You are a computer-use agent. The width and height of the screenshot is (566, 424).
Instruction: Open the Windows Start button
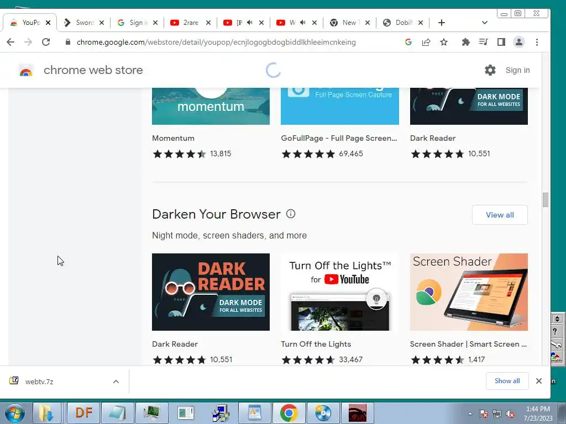(14, 413)
